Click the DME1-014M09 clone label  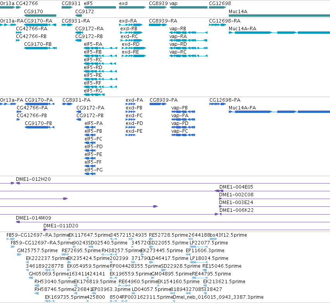[33, 218]
